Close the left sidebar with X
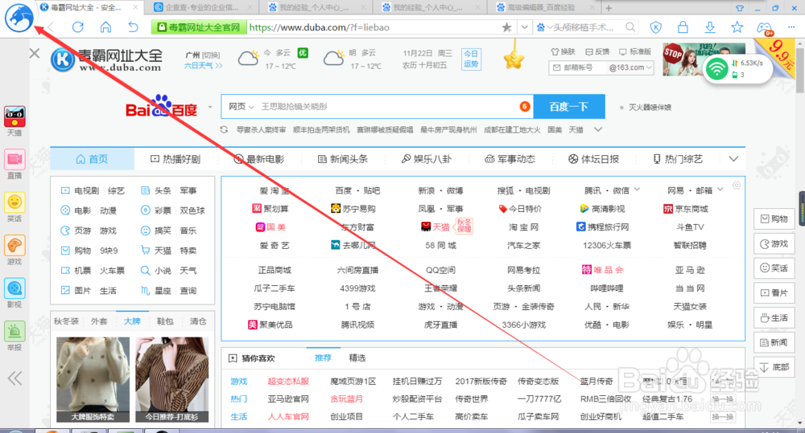This screenshot has width=805, height=433. 35,53
